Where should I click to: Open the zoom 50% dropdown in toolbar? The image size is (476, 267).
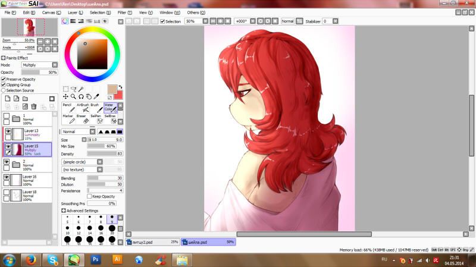click(205, 21)
